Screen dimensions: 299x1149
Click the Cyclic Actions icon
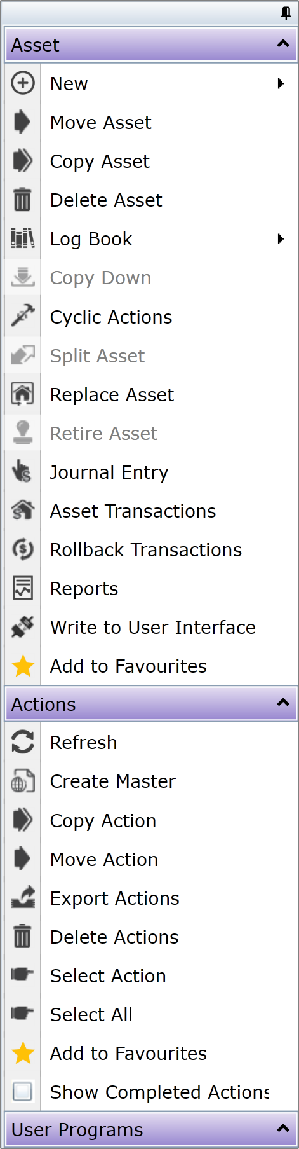point(22,317)
